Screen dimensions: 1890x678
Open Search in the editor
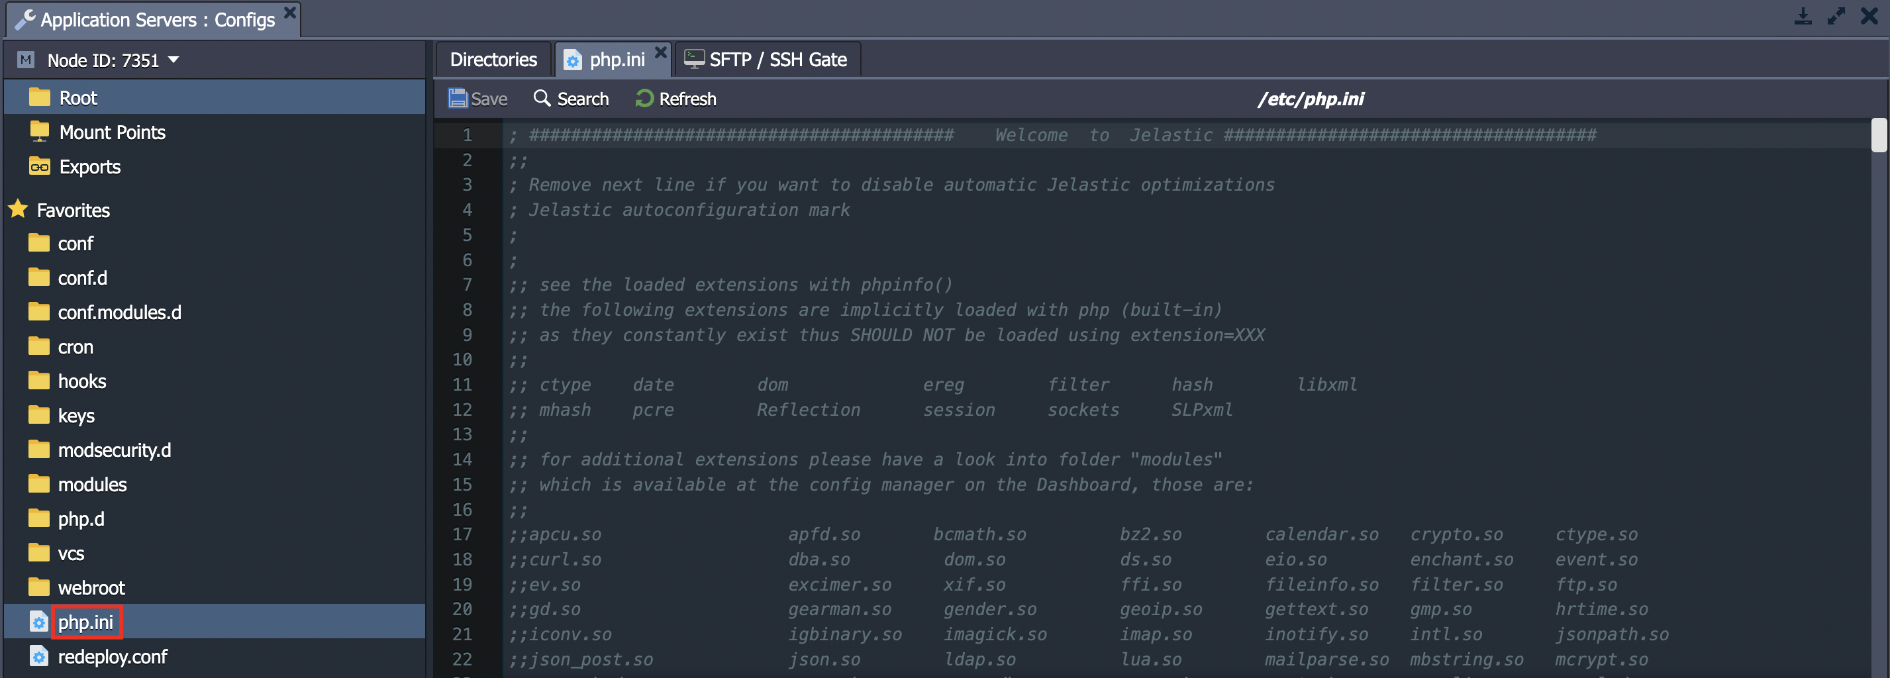[x=571, y=99]
